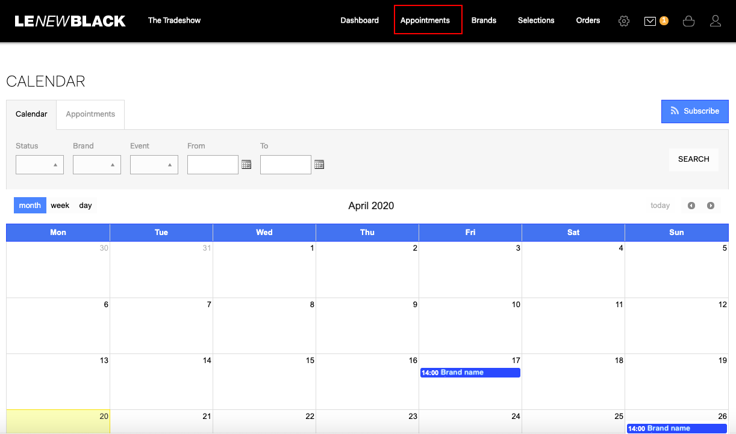Image resolution: width=736 pixels, height=434 pixels.
Task: Select April 10 in the calendar
Action: click(470, 326)
